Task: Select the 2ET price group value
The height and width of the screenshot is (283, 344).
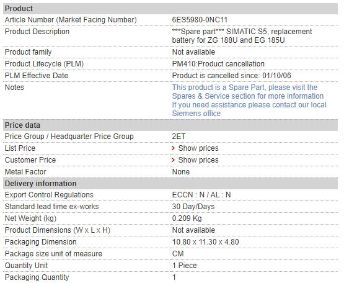Action: pyautogui.click(x=179, y=137)
